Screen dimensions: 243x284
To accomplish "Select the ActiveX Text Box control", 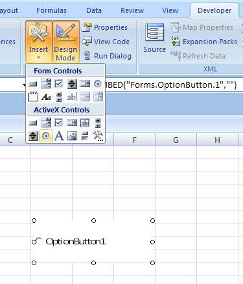I will (x=85, y=123).
